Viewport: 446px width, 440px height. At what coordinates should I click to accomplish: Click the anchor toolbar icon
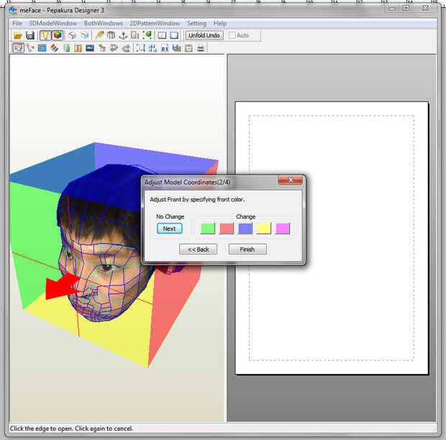[123, 35]
